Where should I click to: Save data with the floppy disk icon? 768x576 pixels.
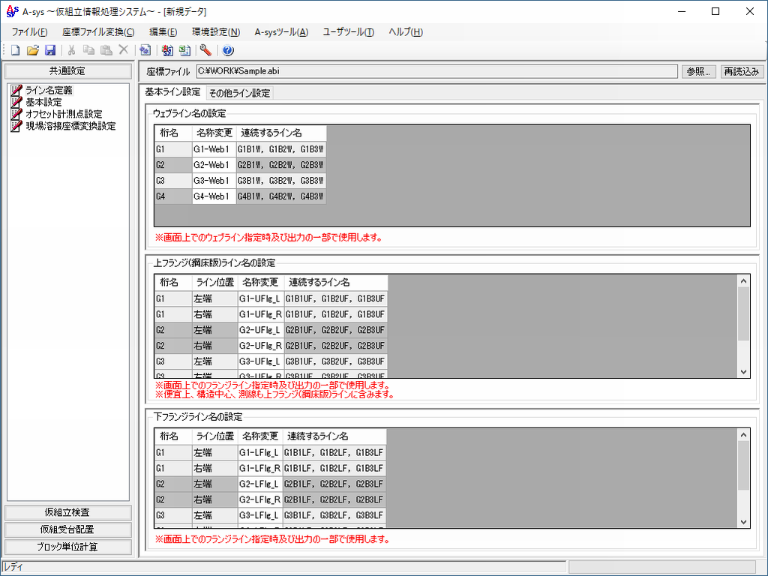point(49,50)
